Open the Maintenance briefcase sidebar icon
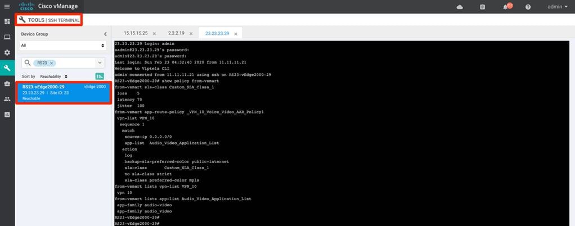Image resolution: width=575 pixels, height=226 pixels. pos(7,83)
